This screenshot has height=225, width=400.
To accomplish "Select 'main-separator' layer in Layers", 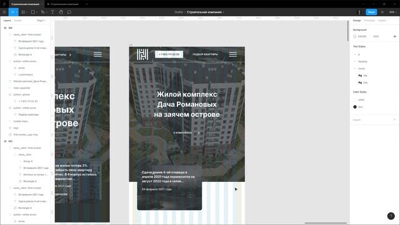I will pyautogui.click(x=22, y=88).
